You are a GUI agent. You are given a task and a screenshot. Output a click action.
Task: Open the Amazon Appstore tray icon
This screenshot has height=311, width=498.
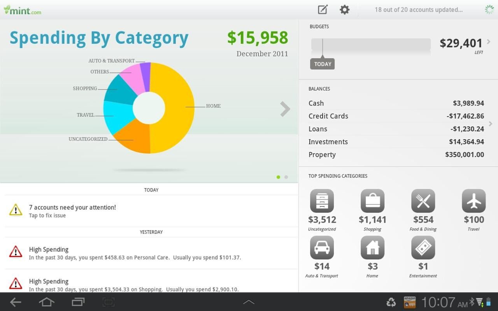pyautogui.click(x=409, y=302)
